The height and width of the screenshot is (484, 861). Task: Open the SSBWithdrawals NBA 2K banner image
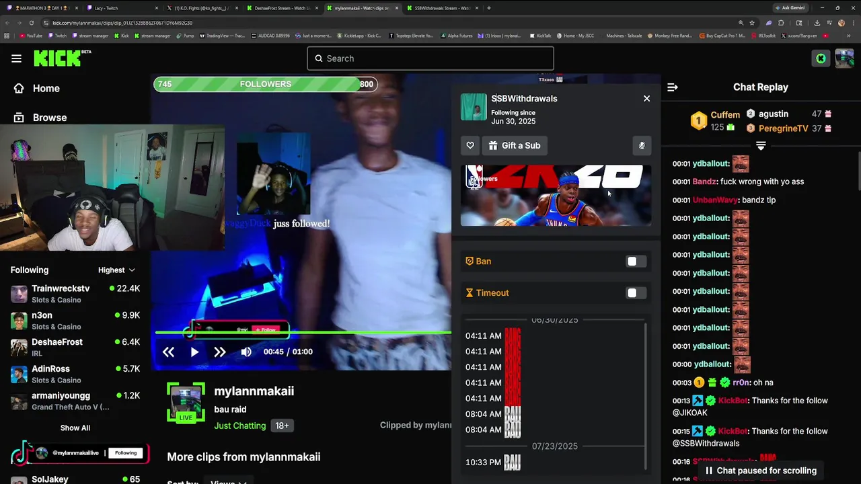click(556, 196)
